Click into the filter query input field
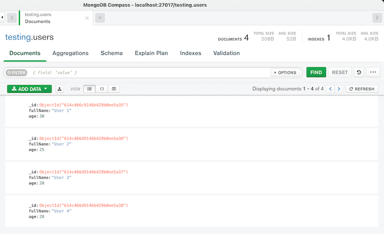Image resolution: width=384 pixels, height=234 pixels. point(149,72)
